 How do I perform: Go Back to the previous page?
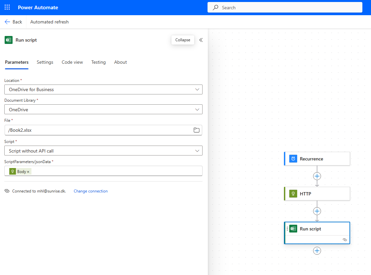tap(13, 22)
